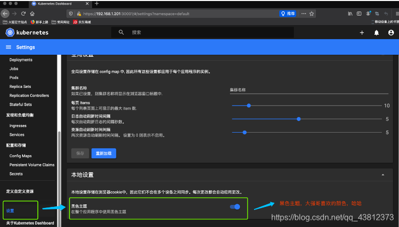Reload the page in browser
The image size is (399, 227).
(x=24, y=14)
